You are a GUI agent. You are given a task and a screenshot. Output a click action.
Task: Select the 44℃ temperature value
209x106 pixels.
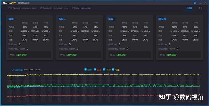[x=75, y=36]
